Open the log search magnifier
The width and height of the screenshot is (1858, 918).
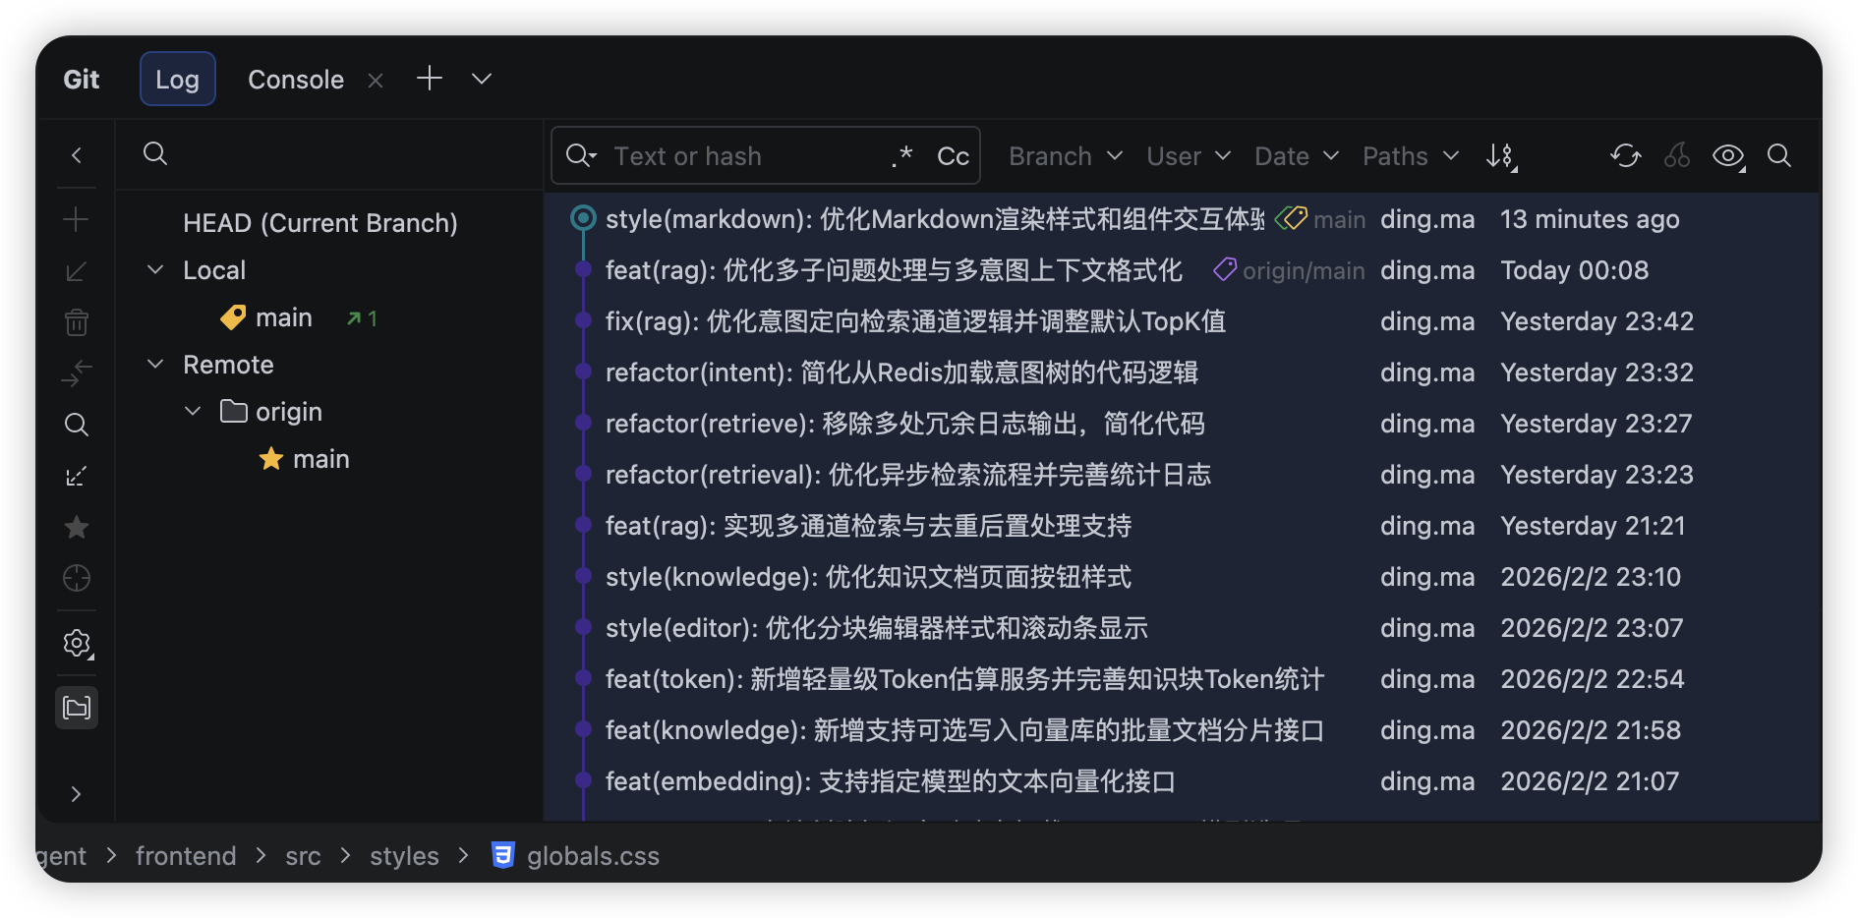pos(1779,155)
